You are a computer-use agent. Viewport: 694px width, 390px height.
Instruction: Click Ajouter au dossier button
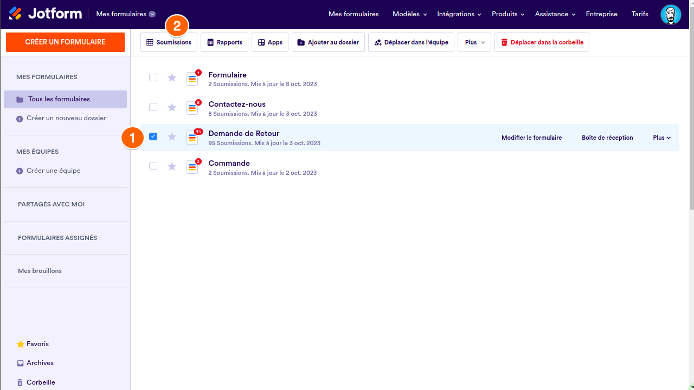click(x=328, y=42)
